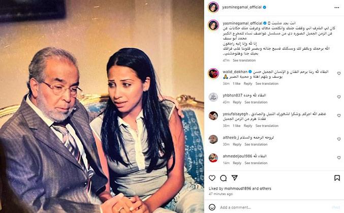Open the three-dot more options menu
Screen dimensions: 344x213
click(x=337, y=8)
